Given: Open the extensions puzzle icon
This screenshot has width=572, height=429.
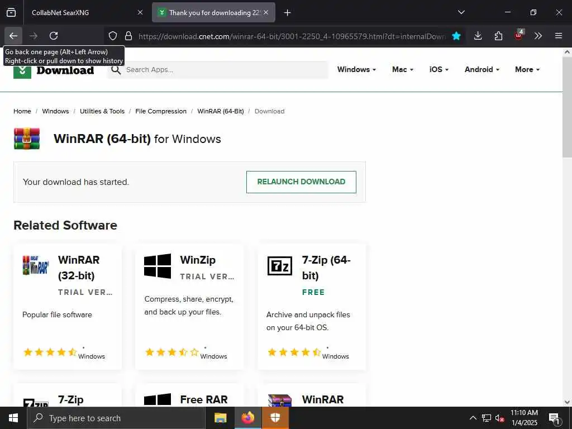Looking at the screenshot, I should (498, 36).
